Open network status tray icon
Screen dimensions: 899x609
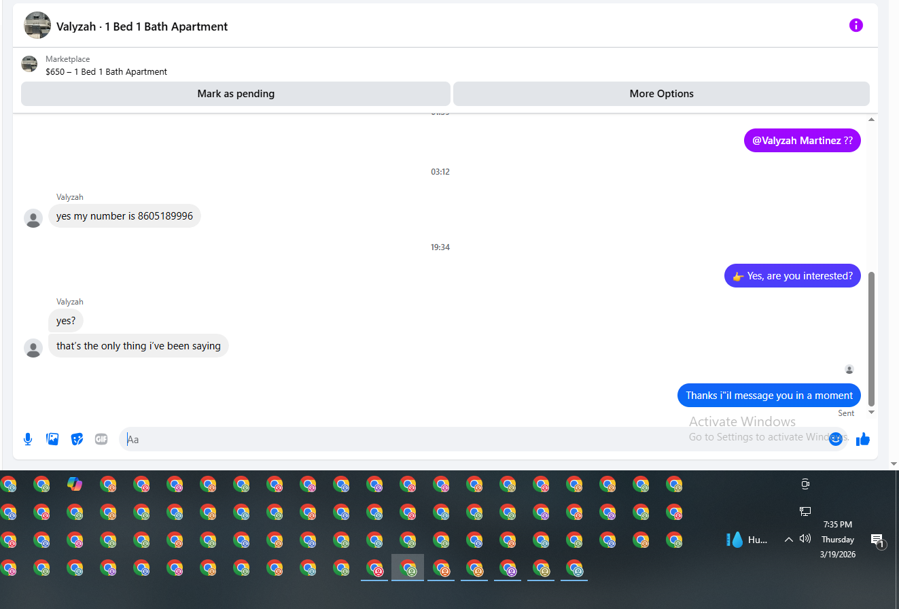(805, 511)
